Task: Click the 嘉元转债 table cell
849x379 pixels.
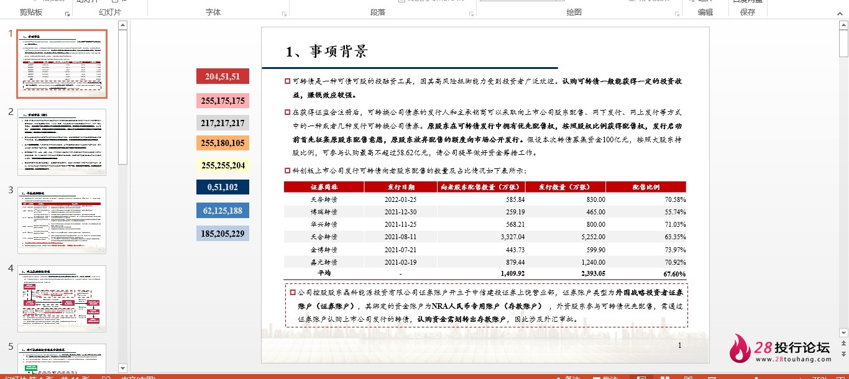Action: pos(324,262)
